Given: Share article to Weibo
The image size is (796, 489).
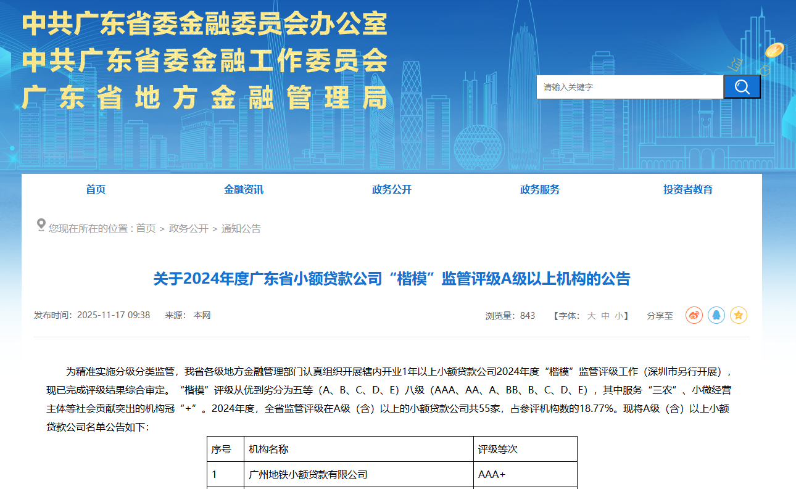Looking at the screenshot, I should pyautogui.click(x=694, y=316).
